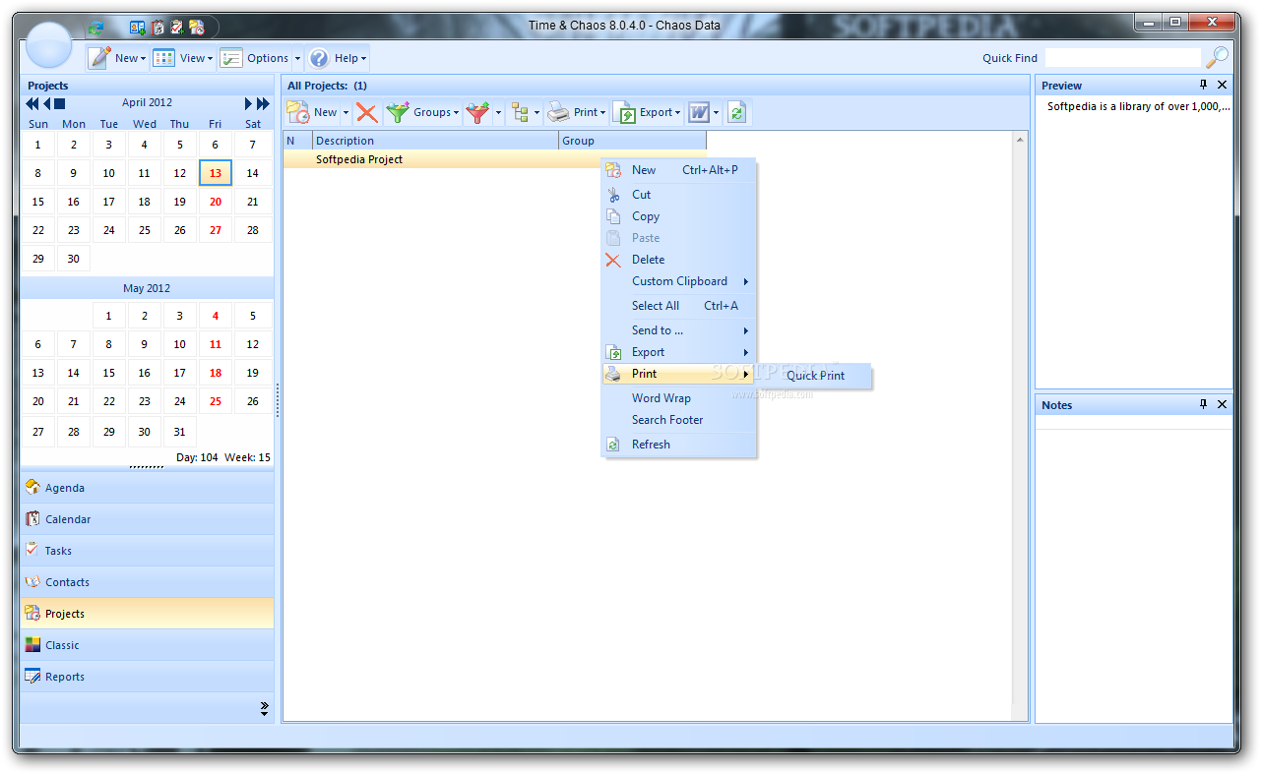Jump forward one year with double-right arrows
Image resolution: width=1261 pixels, height=774 pixels.
(x=263, y=103)
